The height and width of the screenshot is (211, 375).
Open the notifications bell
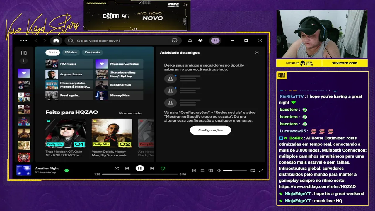(190, 40)
